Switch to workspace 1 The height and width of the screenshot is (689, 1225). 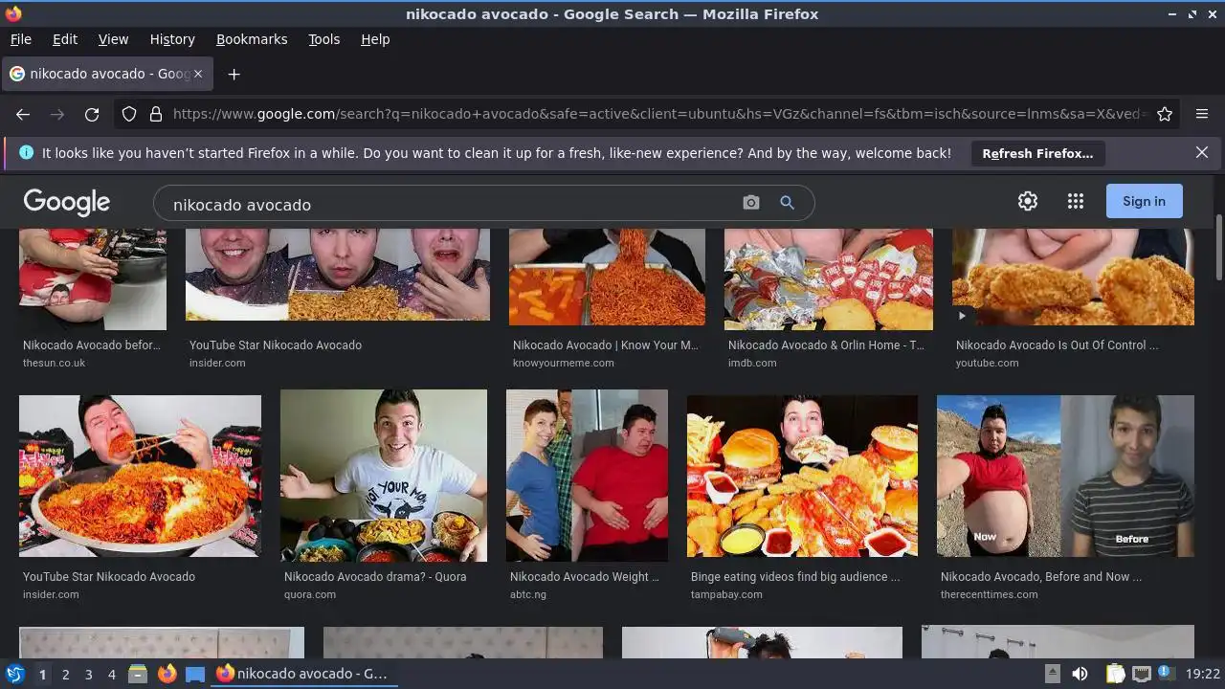click(x=42, y=674)
